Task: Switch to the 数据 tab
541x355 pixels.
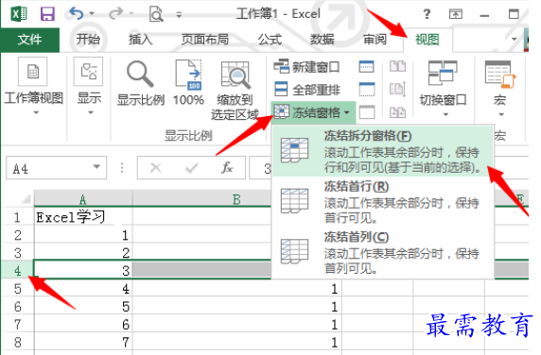Action: point(322,40)
